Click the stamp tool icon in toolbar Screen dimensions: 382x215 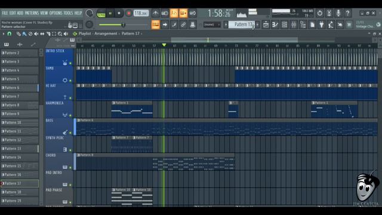192,24
